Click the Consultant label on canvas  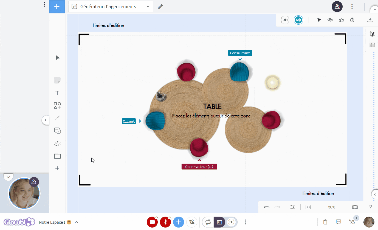coord(240,53)
